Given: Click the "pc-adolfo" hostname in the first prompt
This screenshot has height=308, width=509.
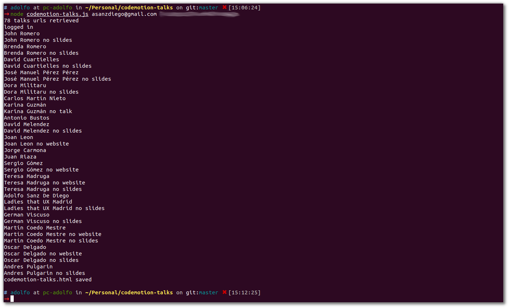Looking at the screenshot, I should coord(57,8).
